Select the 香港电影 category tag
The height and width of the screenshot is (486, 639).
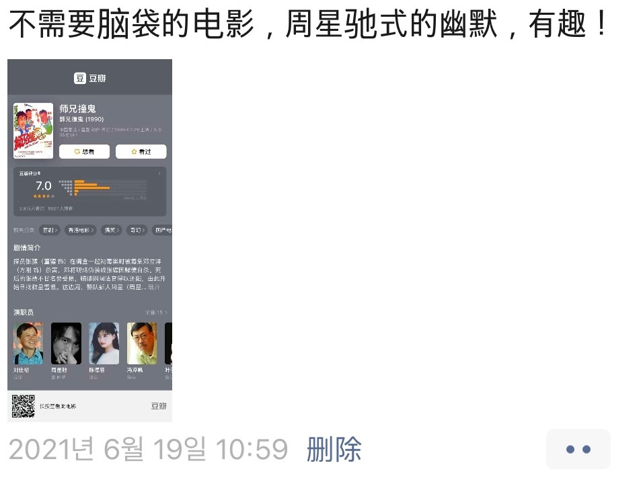coord(81,230)
